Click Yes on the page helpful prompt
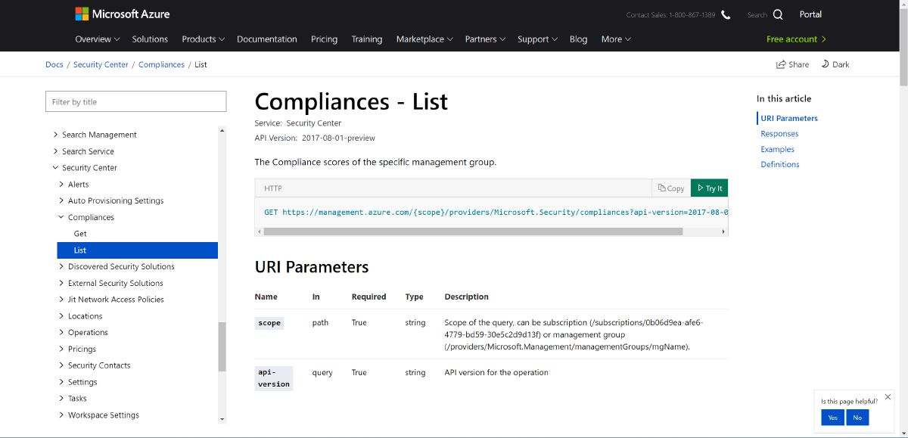The image size is (908, 438). 832,417
